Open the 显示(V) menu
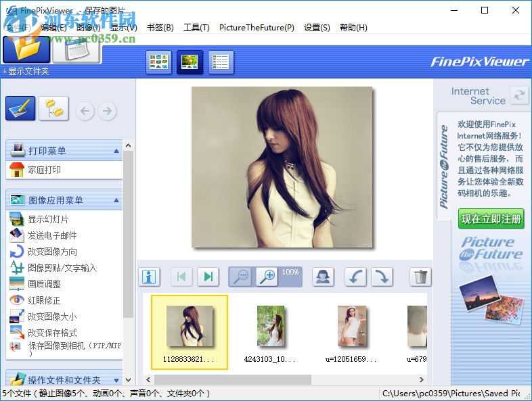 click(124, 28)
